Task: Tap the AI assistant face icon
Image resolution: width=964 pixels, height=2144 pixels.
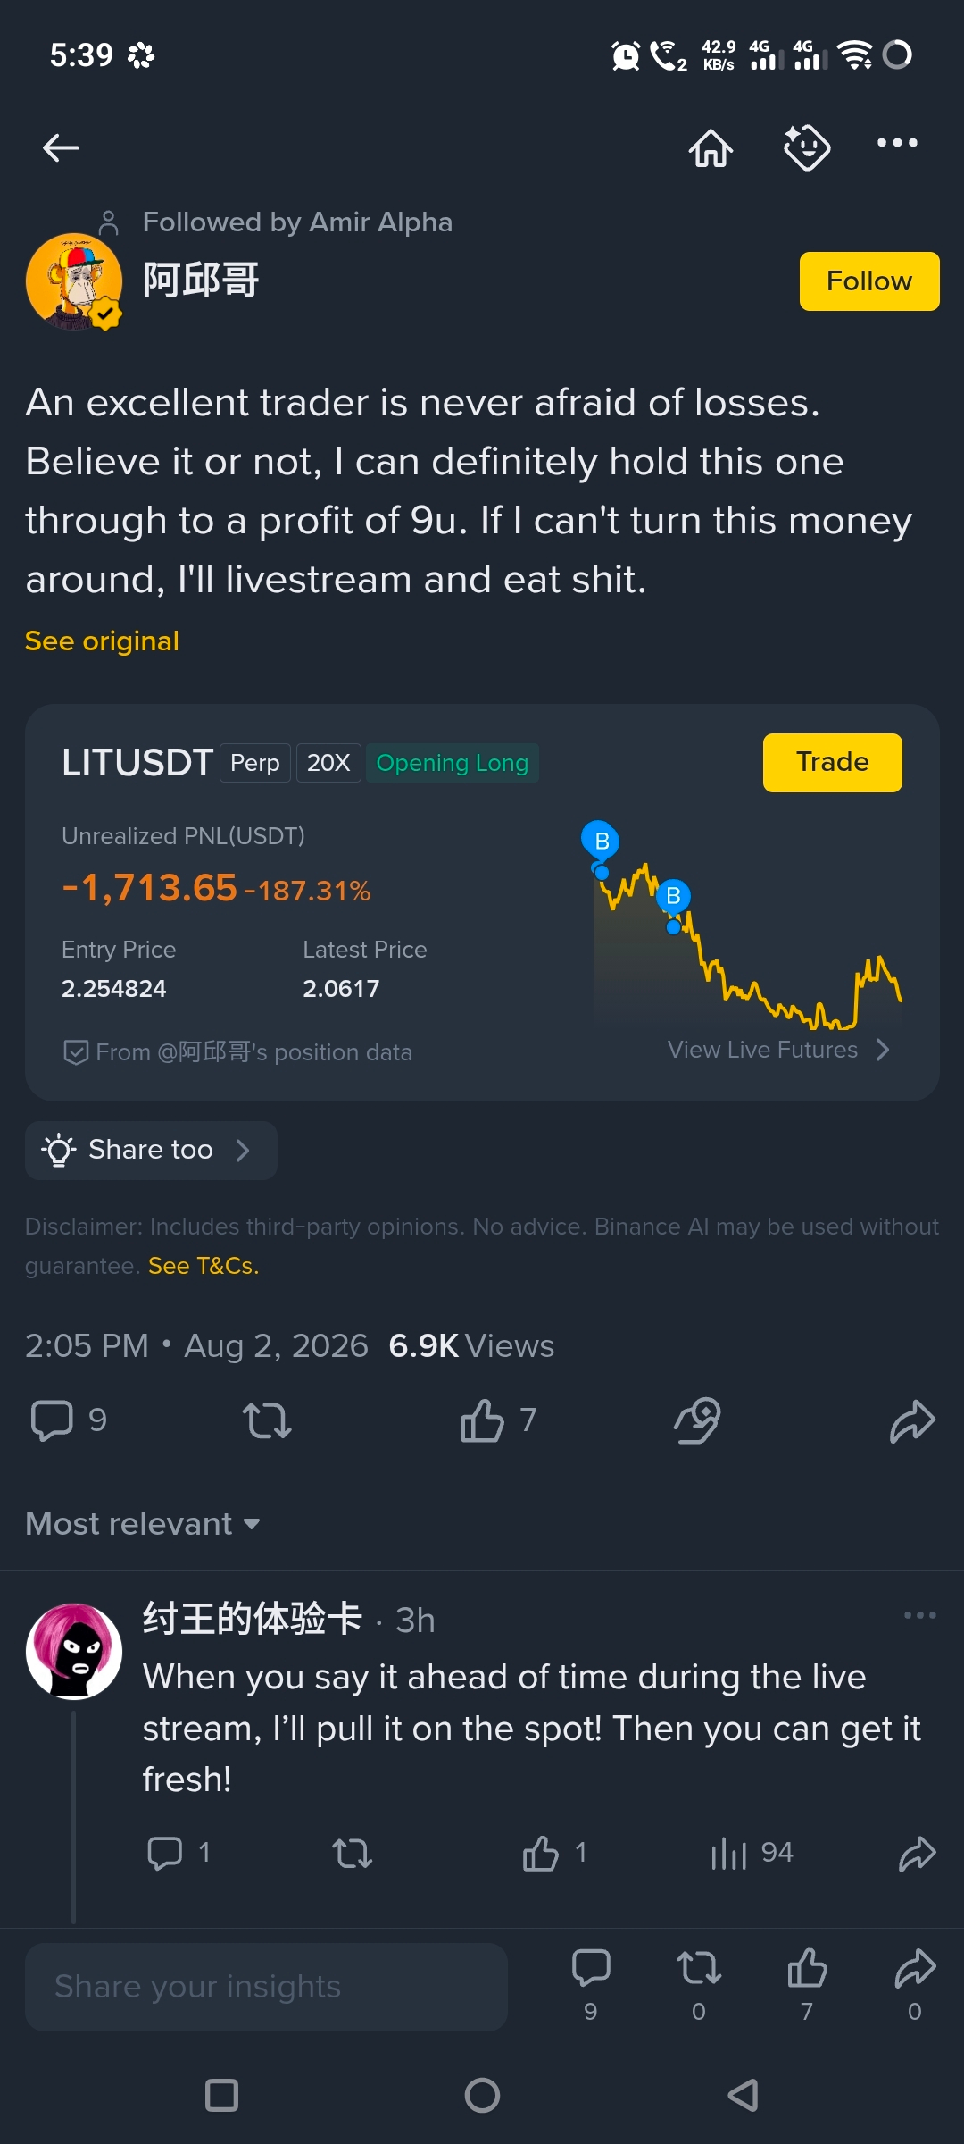Action: pos(807,147)
